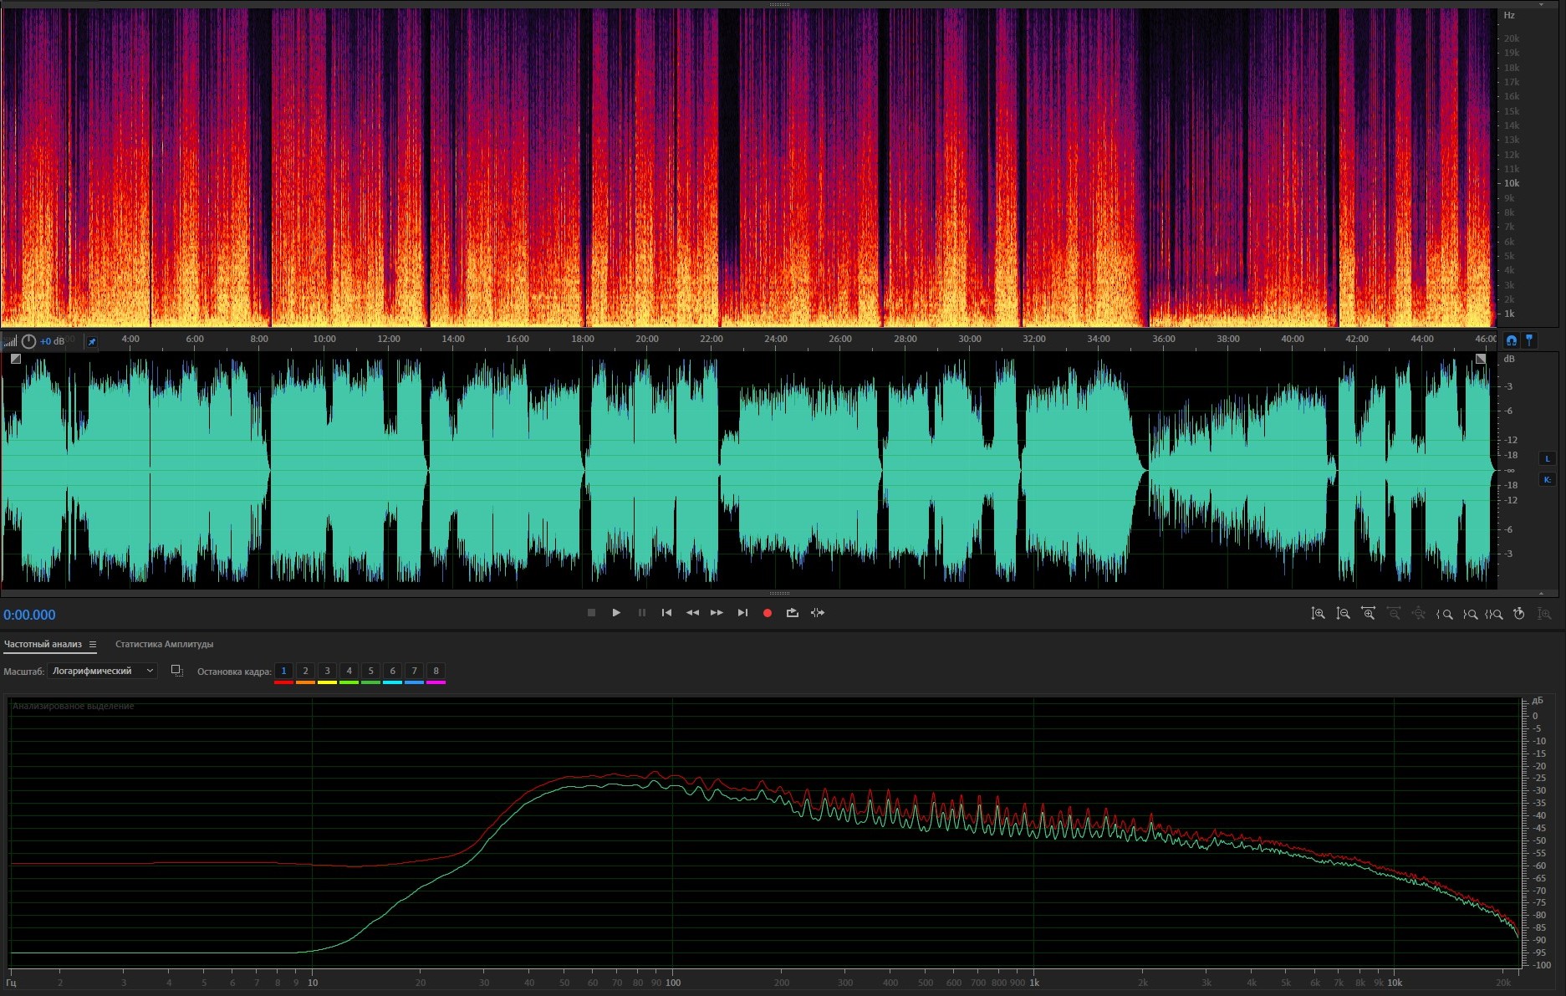Click the Skip Selection icon

pos(818,613)
